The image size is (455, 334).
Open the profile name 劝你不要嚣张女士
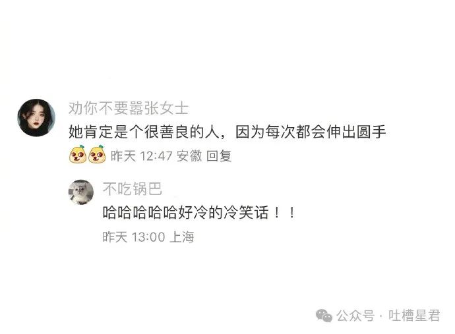pos(129,108)
